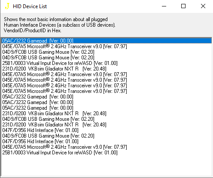213x178 pixels.
Task: Select first Virtual Input Device for reWASD row
Action: pos(106,63)
